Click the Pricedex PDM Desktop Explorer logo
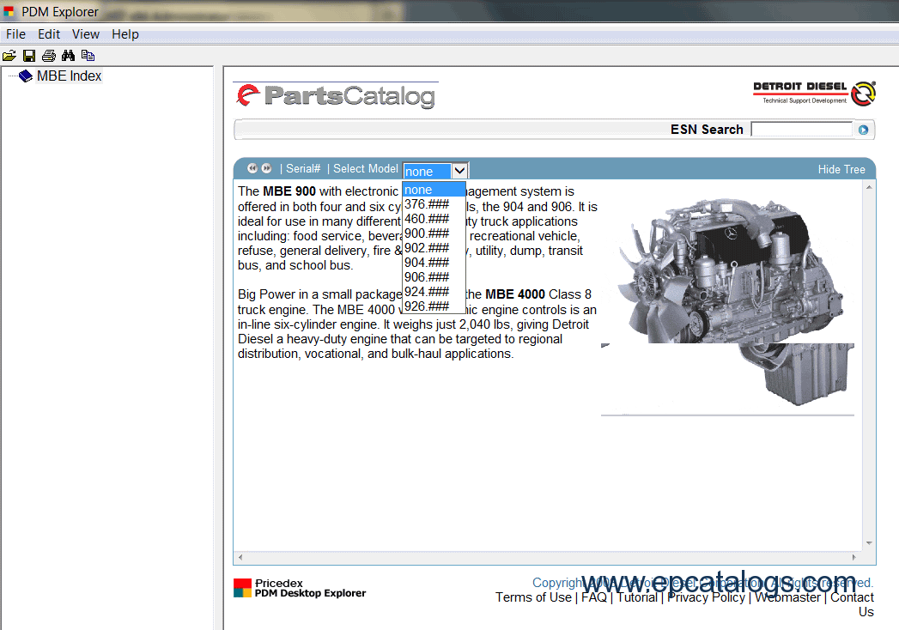This screenshot has height=630, width=899. coord(300,588)
